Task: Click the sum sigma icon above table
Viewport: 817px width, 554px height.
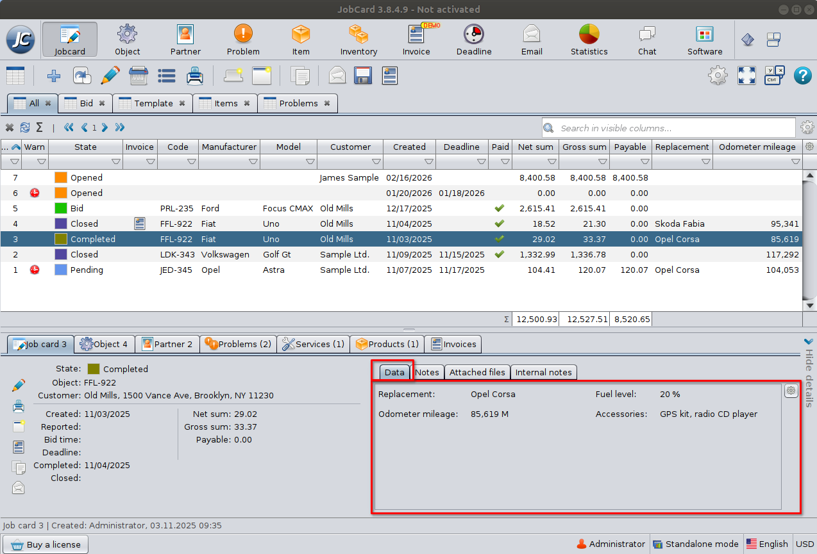Action: tap(40, 127)
